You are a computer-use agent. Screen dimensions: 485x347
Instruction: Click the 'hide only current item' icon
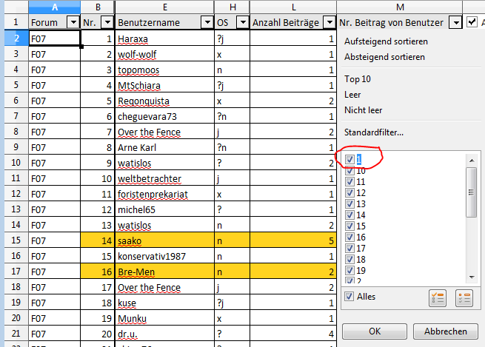464,298
